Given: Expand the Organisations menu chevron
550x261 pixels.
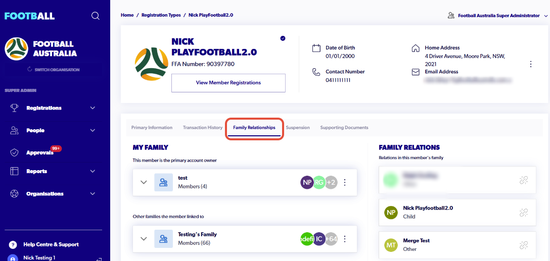Looking at the screenshot, I should 93,194.
